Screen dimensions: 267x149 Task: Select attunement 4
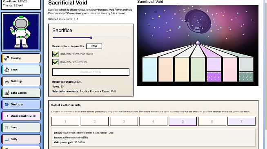point(153,121)
